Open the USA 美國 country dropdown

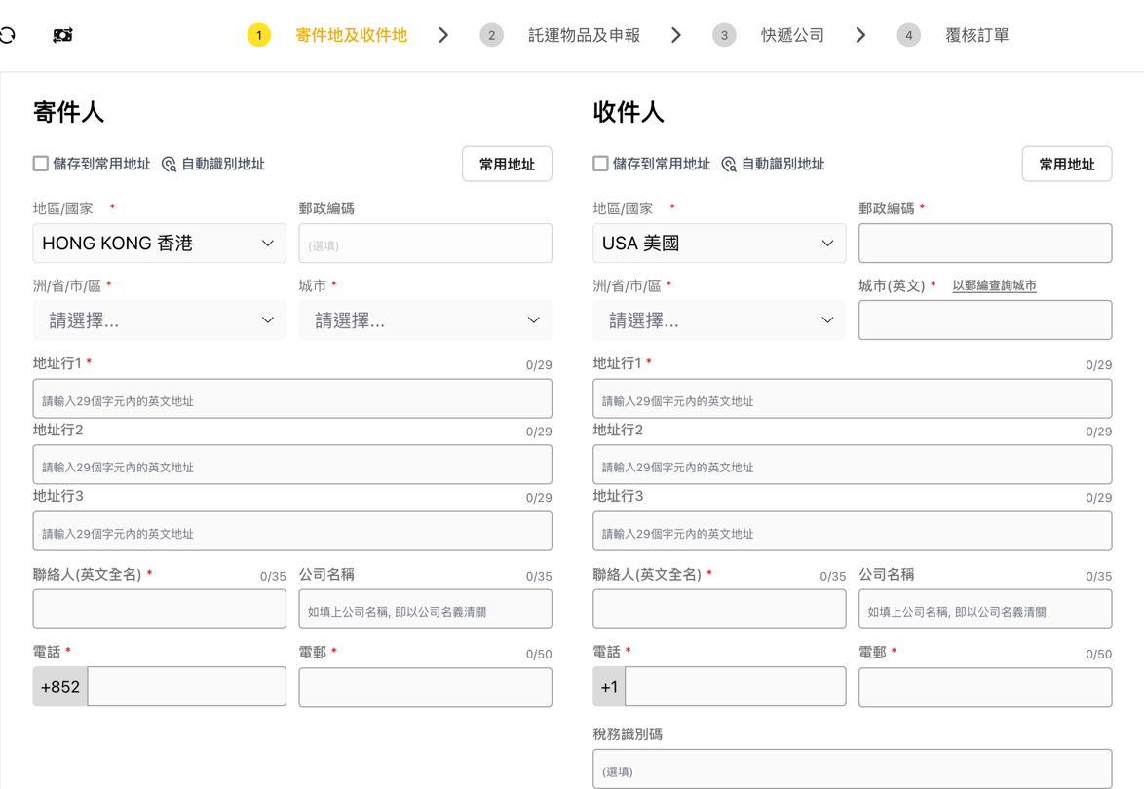coord(719,244)
